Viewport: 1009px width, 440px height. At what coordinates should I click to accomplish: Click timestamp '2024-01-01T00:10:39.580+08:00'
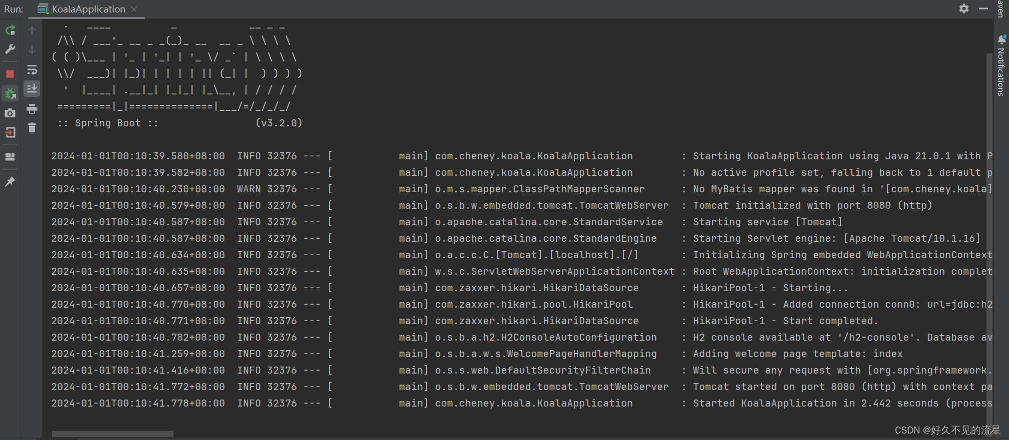pos(138,156)
